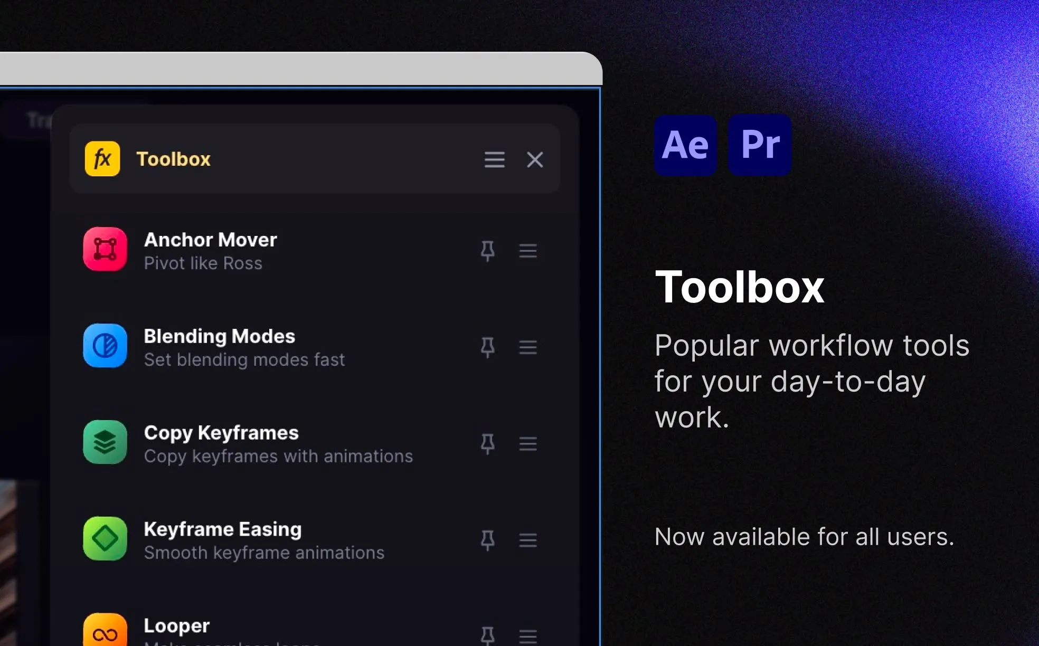This screenshot has width=1039, height=646.
Task: Select the Keyframe Easing title text
Action: tap(223, 529)
